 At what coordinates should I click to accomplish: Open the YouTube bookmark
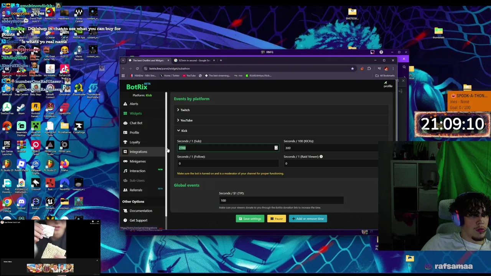189,76
